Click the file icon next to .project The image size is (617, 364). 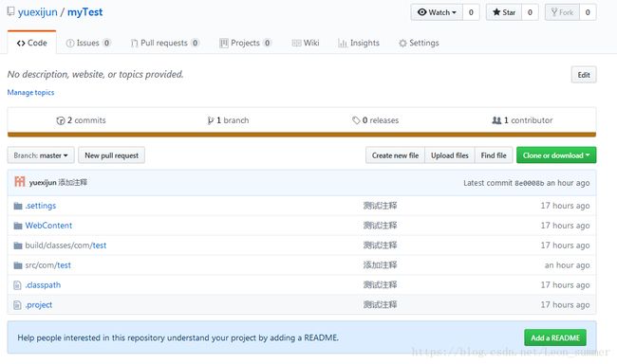(x=17, y=305)
